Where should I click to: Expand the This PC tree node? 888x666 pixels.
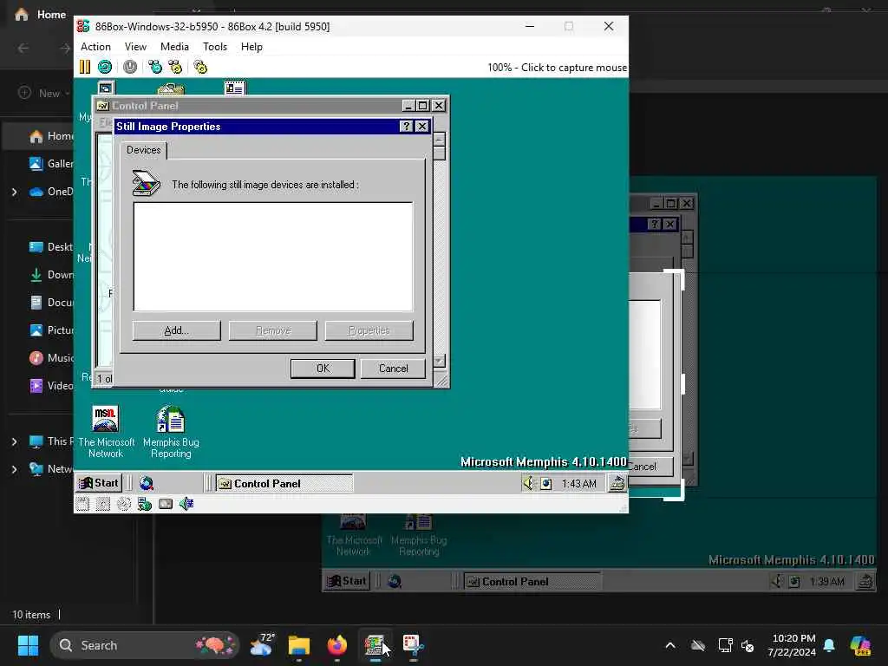[x=14, y=441]
